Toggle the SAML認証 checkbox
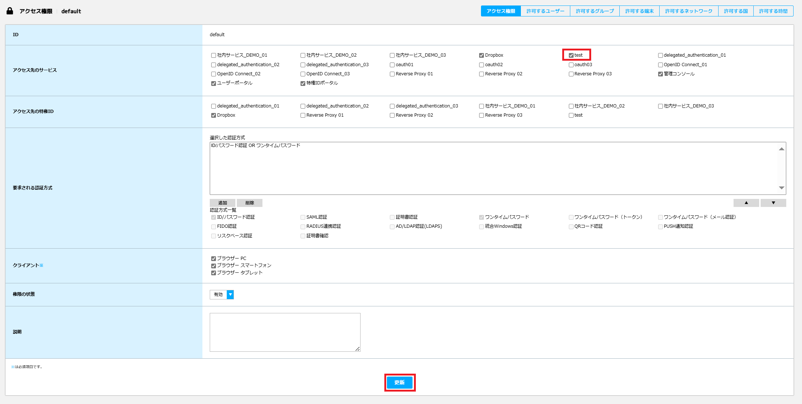The height and width of the screenshot is (404, 802). (303, 217)
